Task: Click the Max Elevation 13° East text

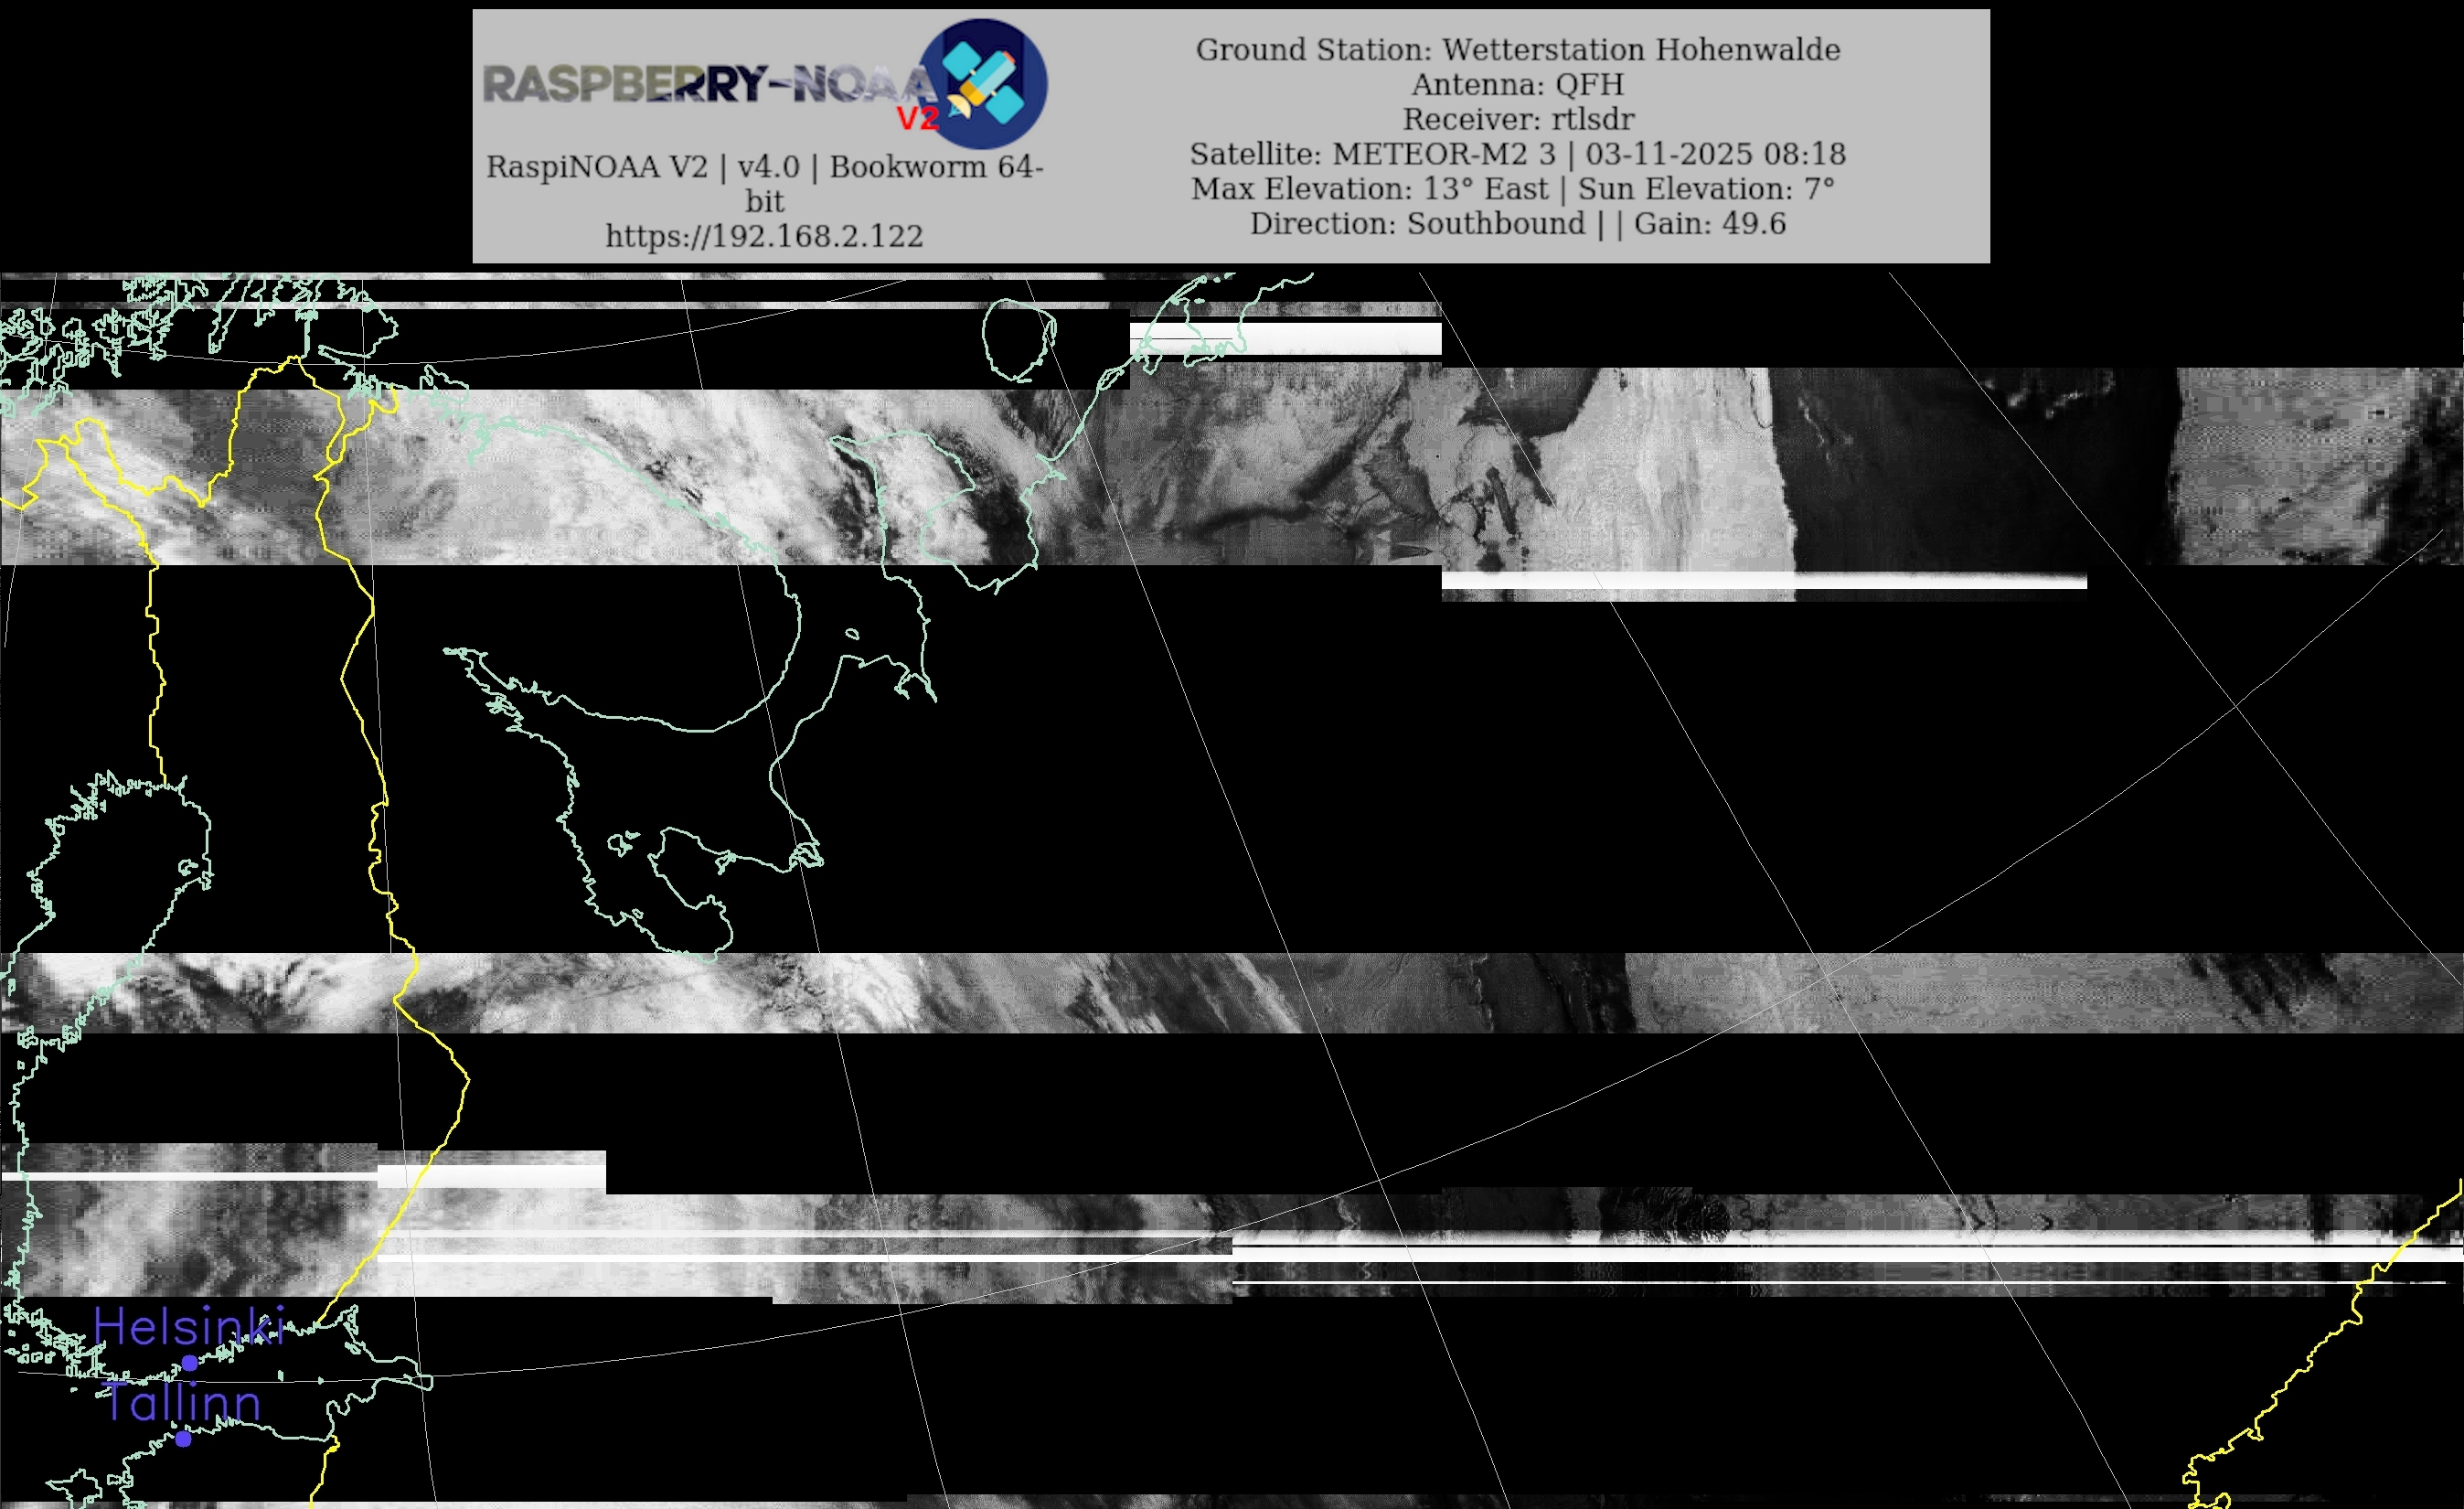Action: point(1370,189)
